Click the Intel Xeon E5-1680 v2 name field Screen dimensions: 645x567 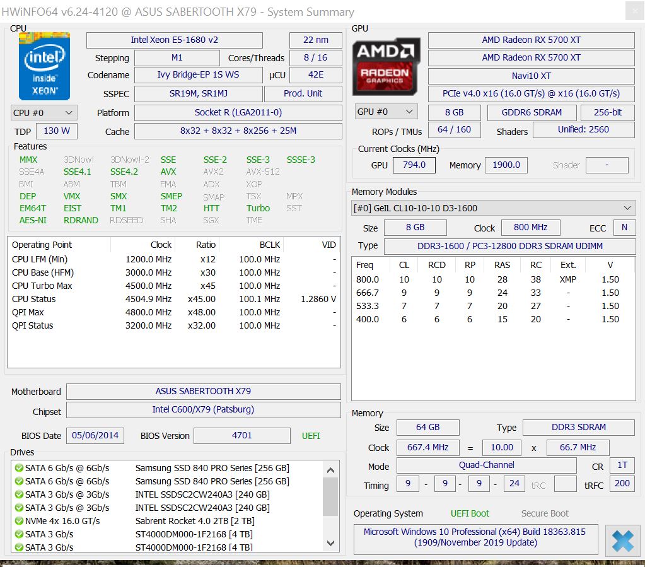174,40
